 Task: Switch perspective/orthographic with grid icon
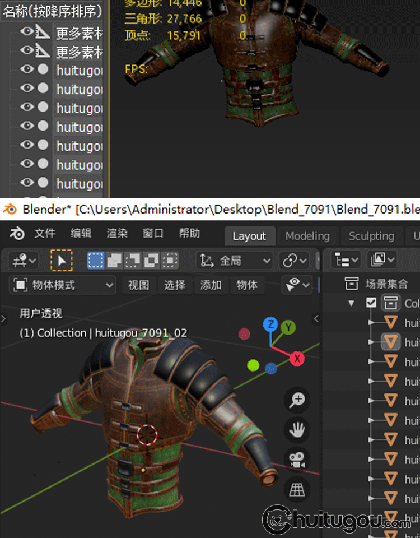[x=296, y=490]
